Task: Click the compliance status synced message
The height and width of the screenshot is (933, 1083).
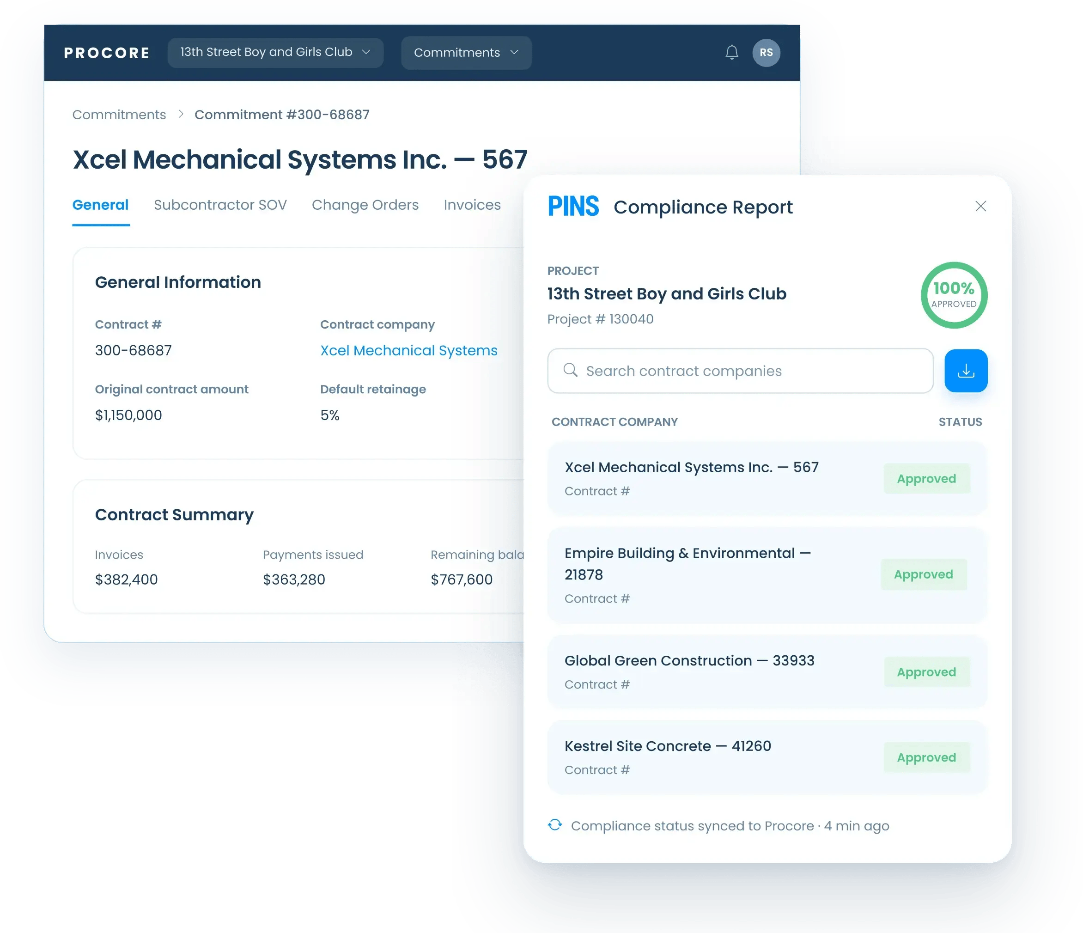Action: [x=730, y=826]
